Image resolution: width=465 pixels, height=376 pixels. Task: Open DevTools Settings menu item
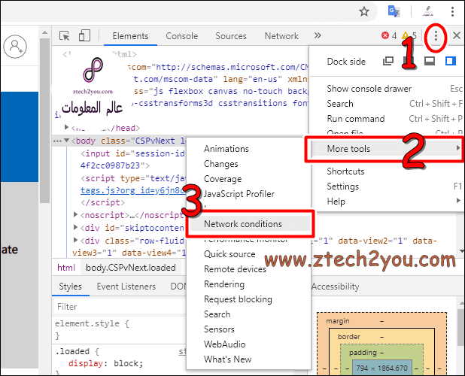(387, 186)
